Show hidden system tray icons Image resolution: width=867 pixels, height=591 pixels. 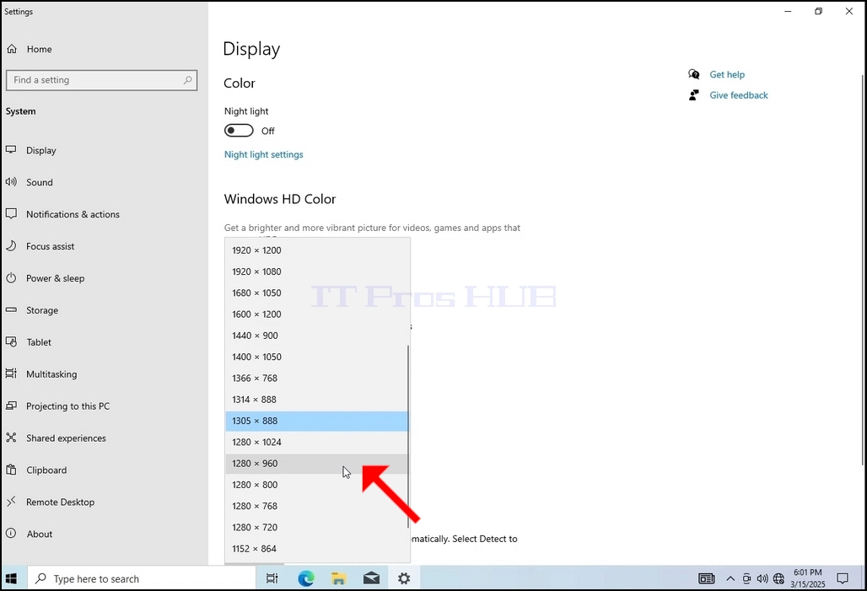click(730, 579)
